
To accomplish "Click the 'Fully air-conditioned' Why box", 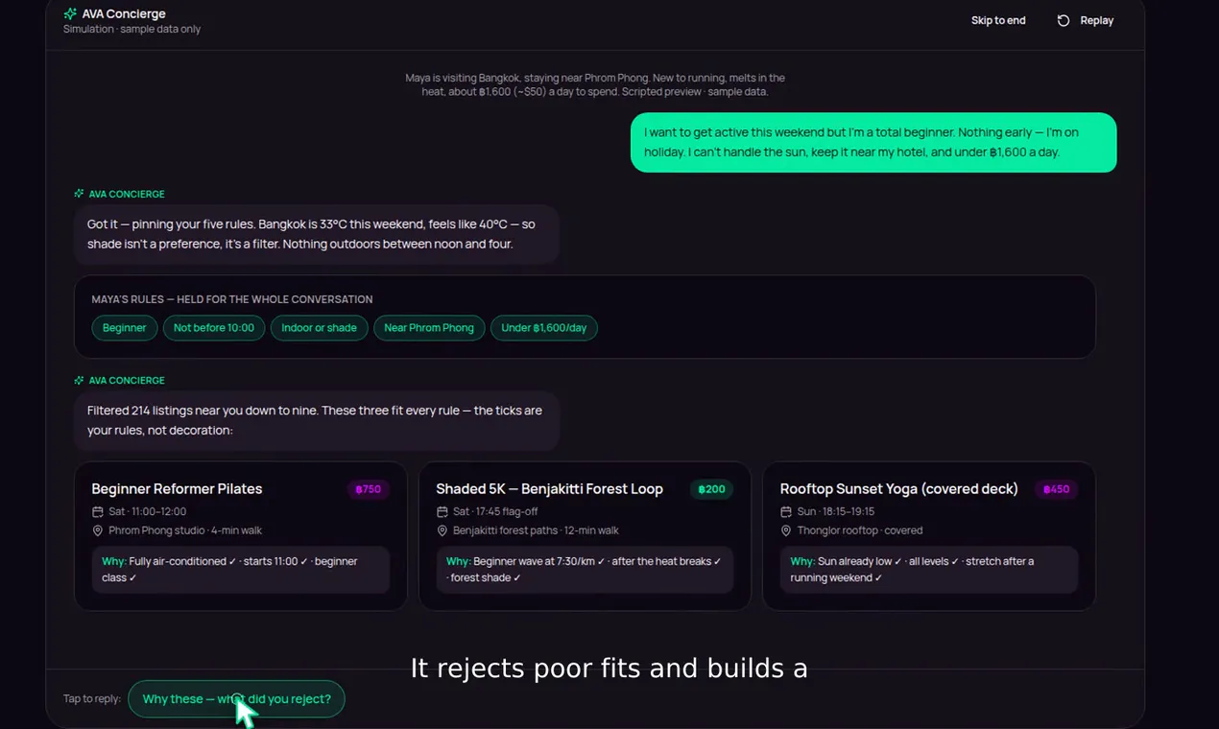I will click(241, 570).
